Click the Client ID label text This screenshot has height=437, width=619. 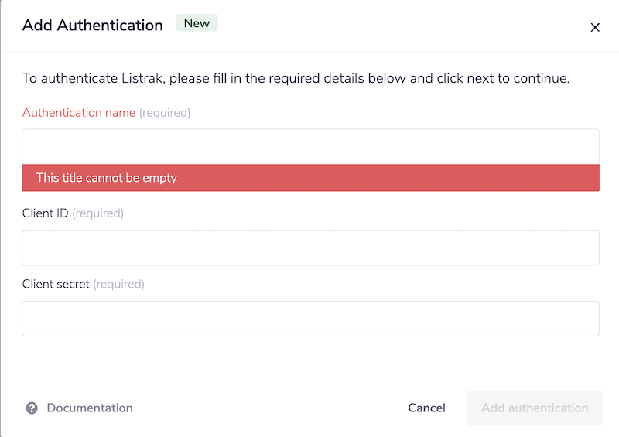coord(45,213)
